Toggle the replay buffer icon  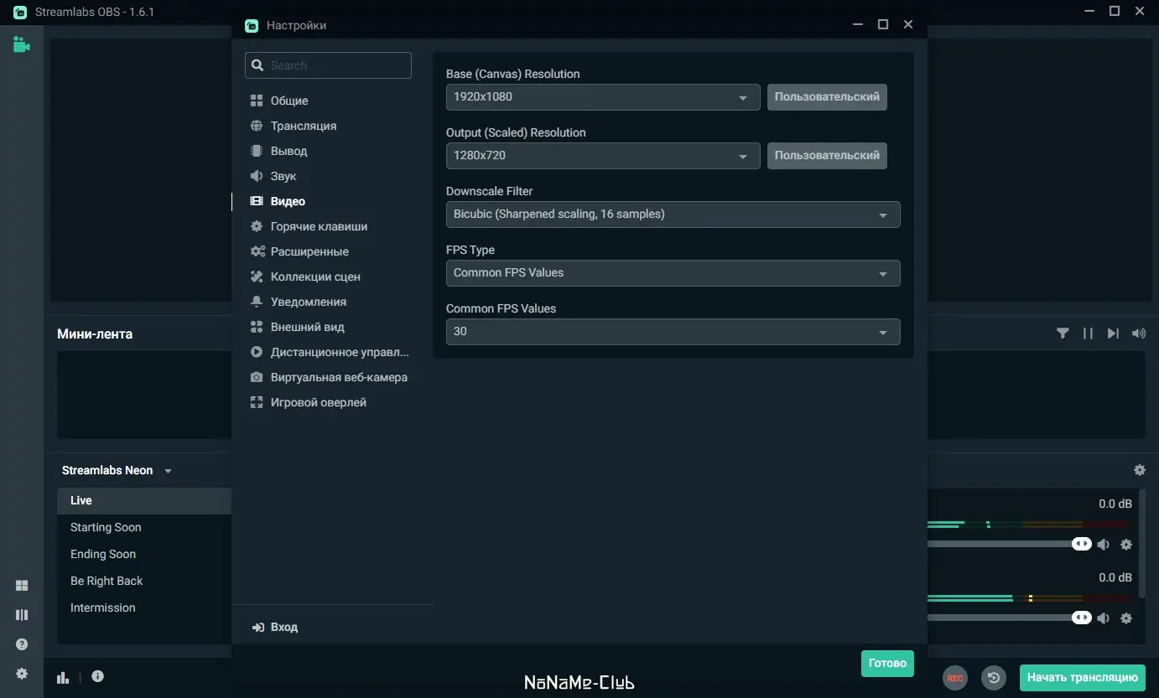click(994, 678)
